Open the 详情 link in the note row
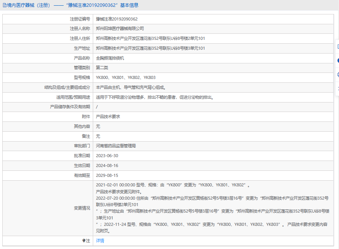The image size is (339, 249). (x=100, y=241)
